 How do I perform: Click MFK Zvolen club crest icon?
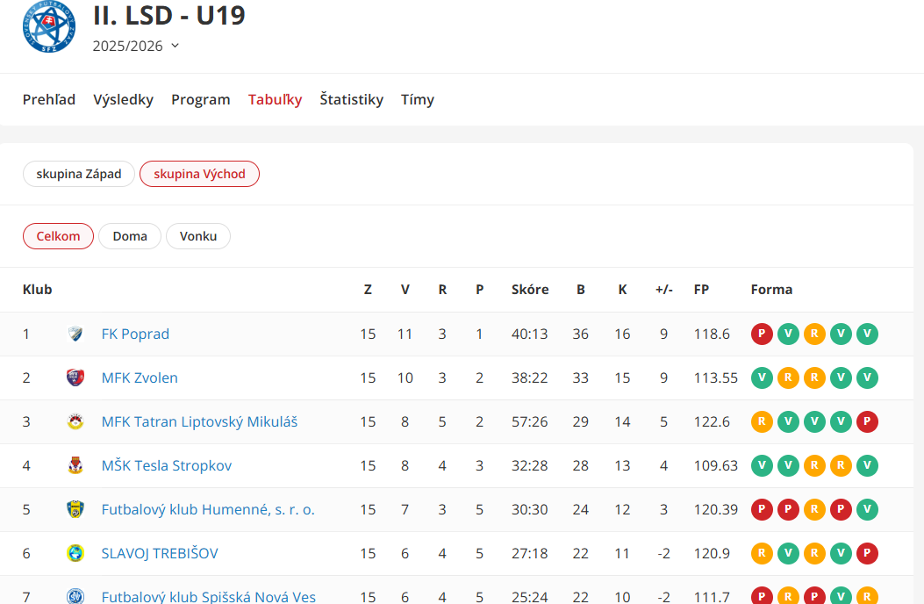(75, 377)
